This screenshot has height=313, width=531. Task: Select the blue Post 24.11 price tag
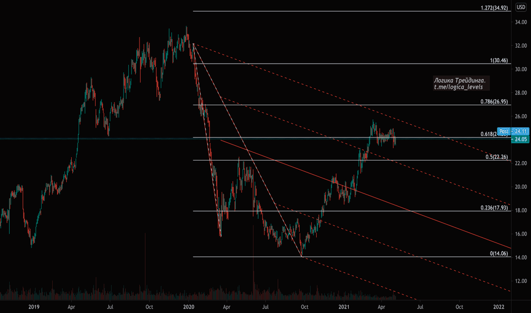(513, 131)
